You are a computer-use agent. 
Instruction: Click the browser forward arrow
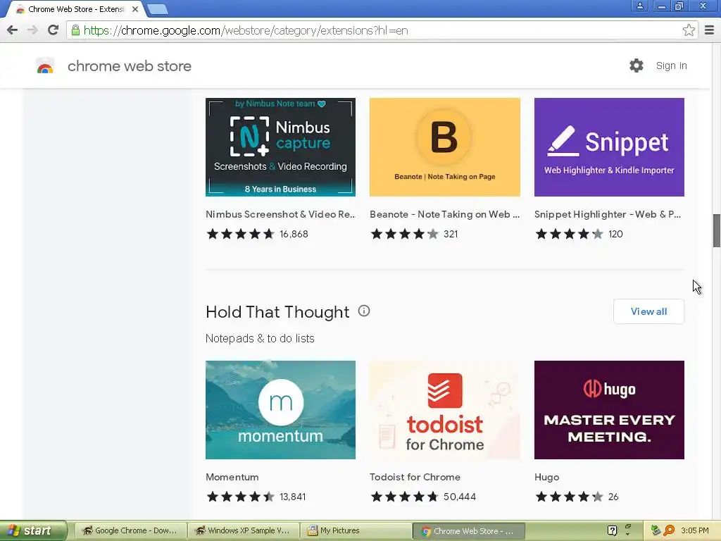coord(32,30)
